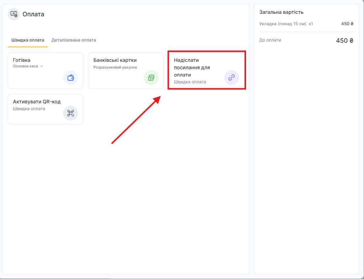Open the Деталізована оплата tab

pos(74,40)
